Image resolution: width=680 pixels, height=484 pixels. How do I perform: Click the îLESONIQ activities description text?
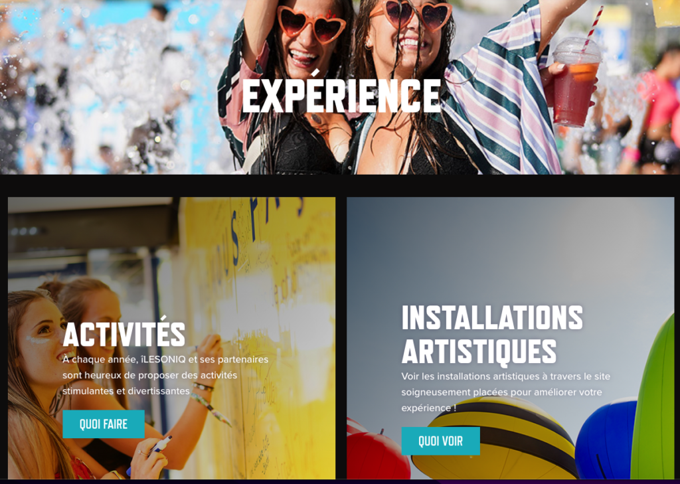(165, 375)
